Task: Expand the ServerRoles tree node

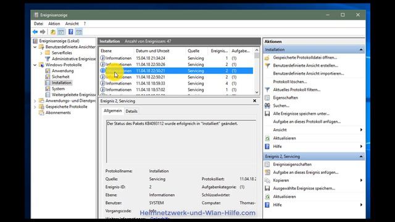Action: click(41, 53)
